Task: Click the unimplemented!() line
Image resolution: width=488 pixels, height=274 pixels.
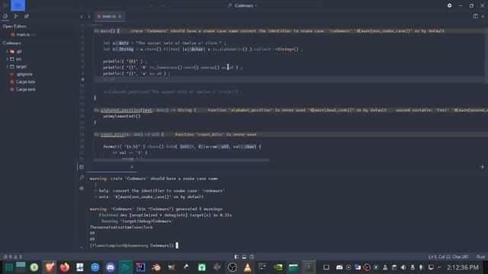Action: 122,116
